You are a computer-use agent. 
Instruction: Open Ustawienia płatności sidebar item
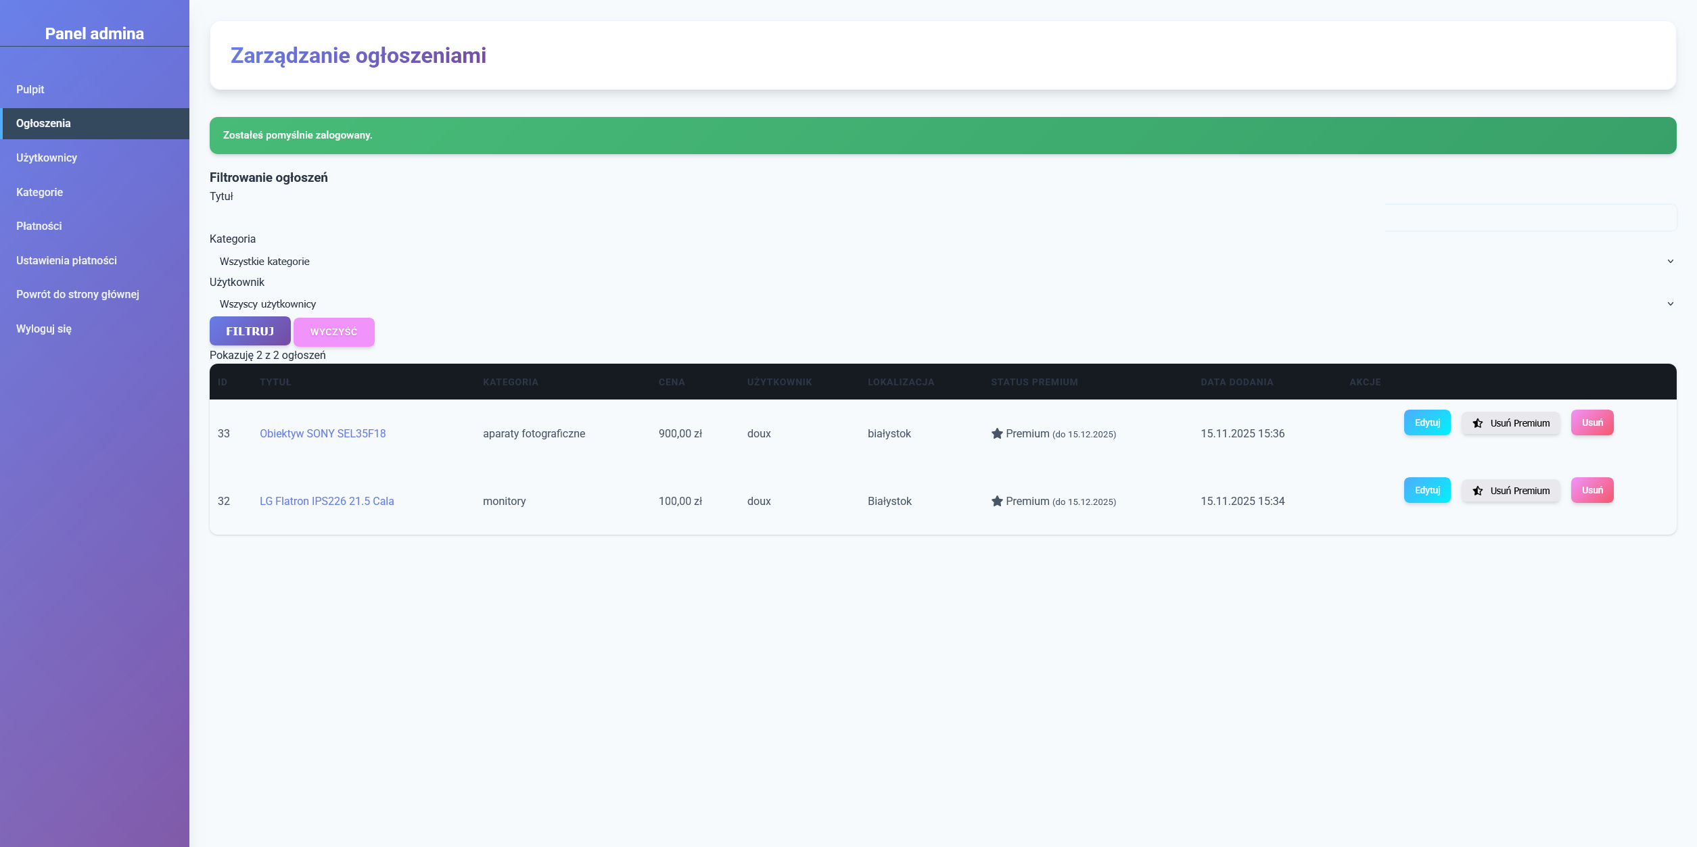coord(66,260)
